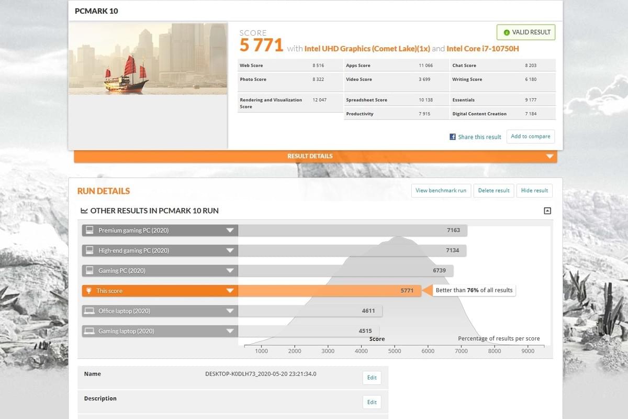This screenshot has height=419, width=628.
Task: Expand Gaming PC (2020) dropdown arrow
Action: (229, 271)
